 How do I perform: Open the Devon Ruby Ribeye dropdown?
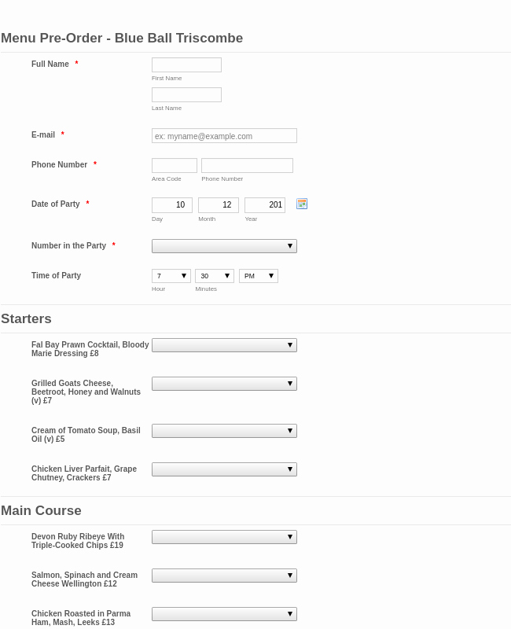click(224, 537)
